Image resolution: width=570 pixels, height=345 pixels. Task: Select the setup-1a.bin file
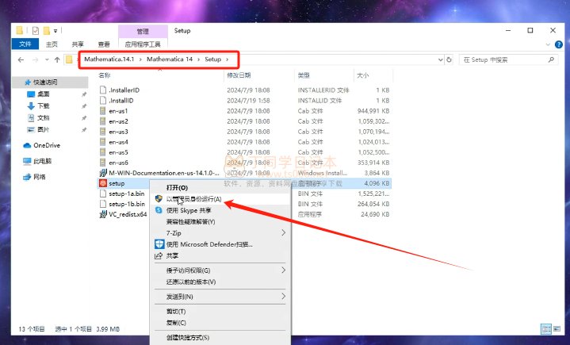(127, 194)
